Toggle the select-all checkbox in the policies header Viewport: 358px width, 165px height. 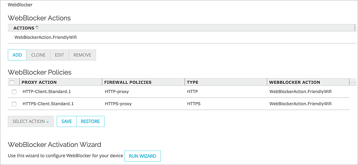coord(12,82)
